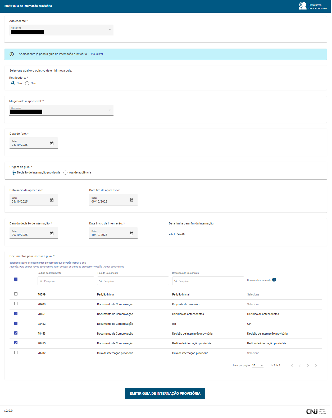Go to the first page of documents
332x418 pixels.
point(291,365)
